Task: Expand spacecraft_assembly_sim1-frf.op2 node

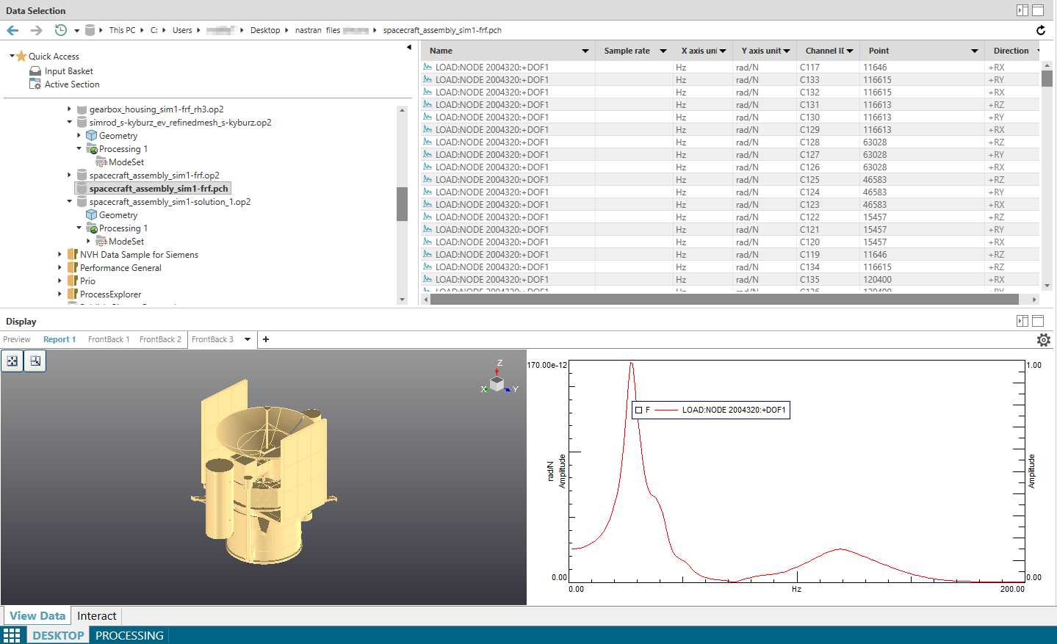Action: click(x=69, y=175)
